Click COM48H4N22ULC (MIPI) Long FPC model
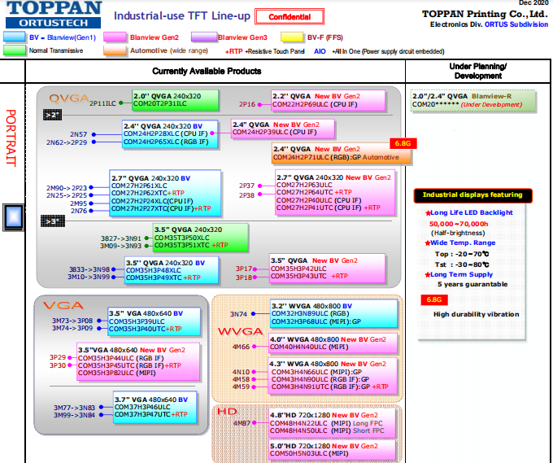 tap(326, 423)
